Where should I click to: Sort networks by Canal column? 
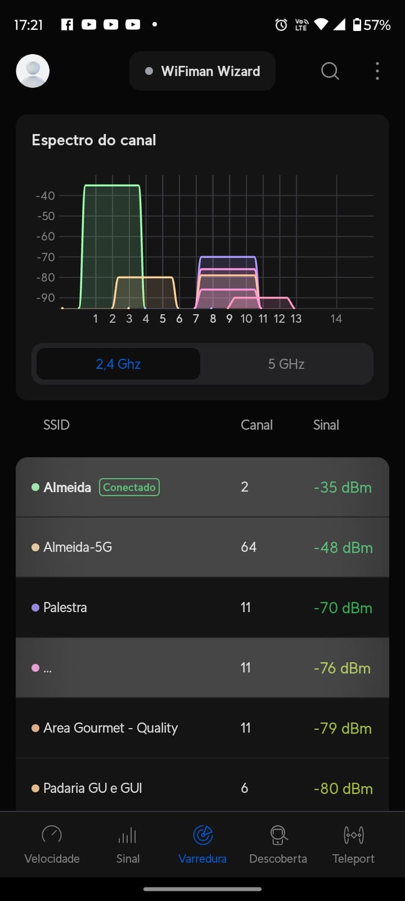click(256, 425)
